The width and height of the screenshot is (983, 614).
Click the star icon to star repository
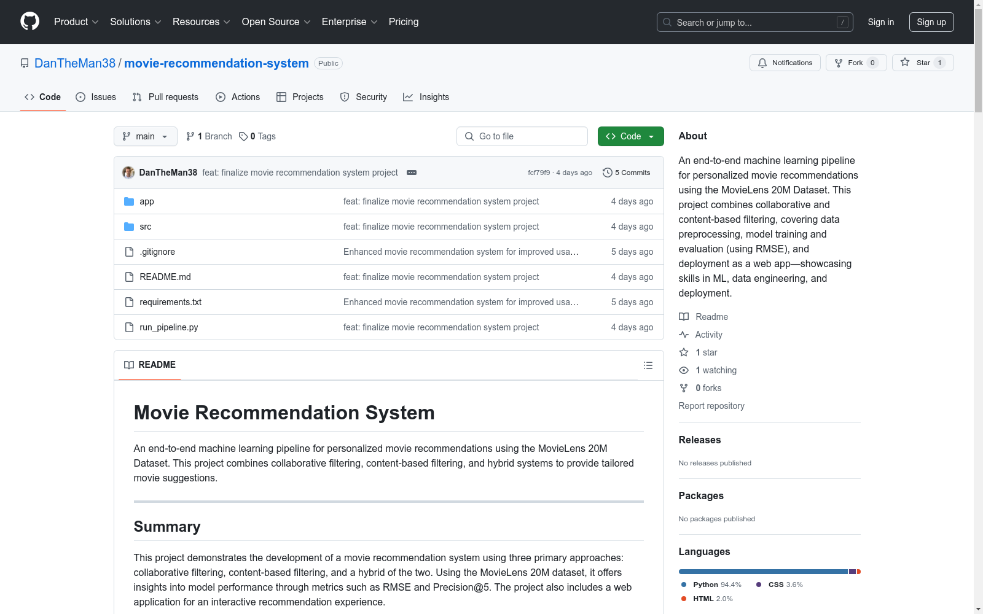[x=905, y=62]
